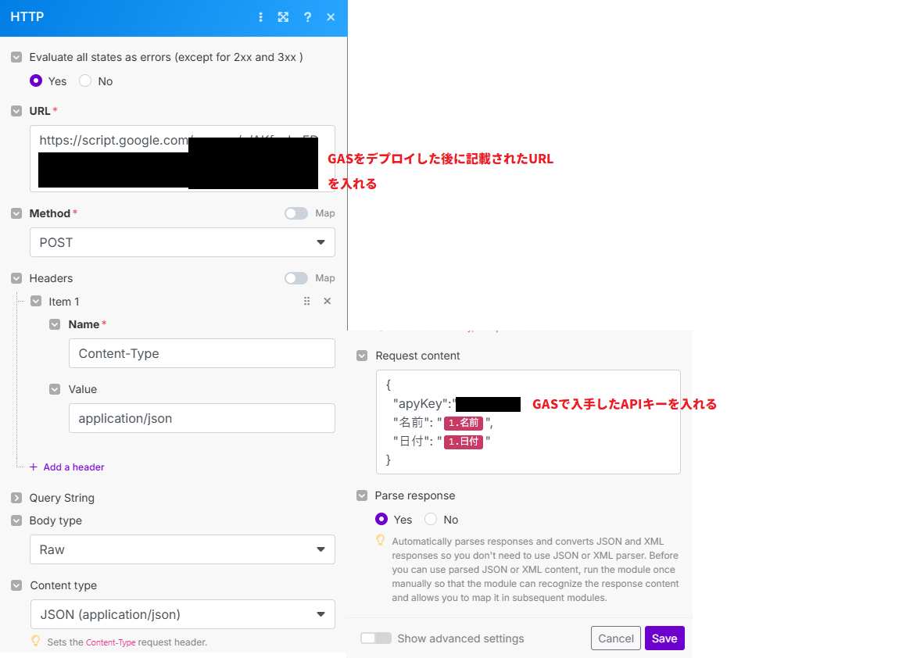Collapse the Headers section chevron

[x=16, y=278]
